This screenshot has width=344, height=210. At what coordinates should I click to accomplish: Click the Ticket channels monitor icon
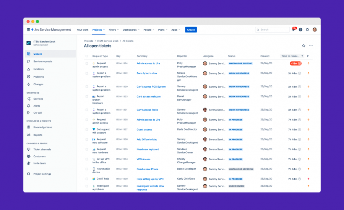coord(29,150)
